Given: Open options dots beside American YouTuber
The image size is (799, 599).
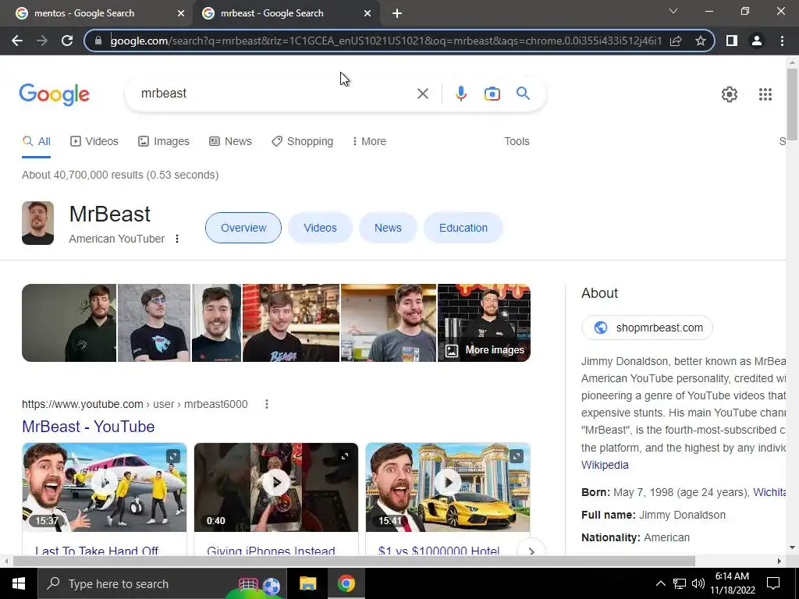Looking at the screenshot, I should click(x=177, y=239).
